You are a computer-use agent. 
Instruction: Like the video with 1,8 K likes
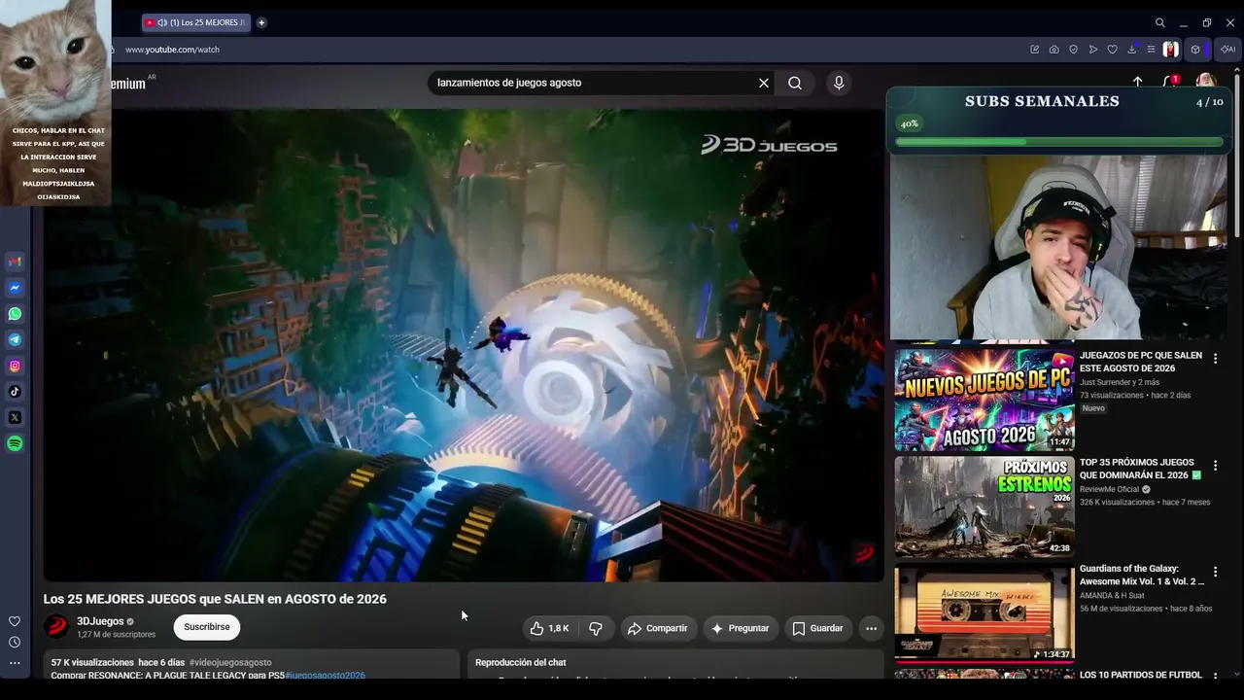tap(550, 628)
